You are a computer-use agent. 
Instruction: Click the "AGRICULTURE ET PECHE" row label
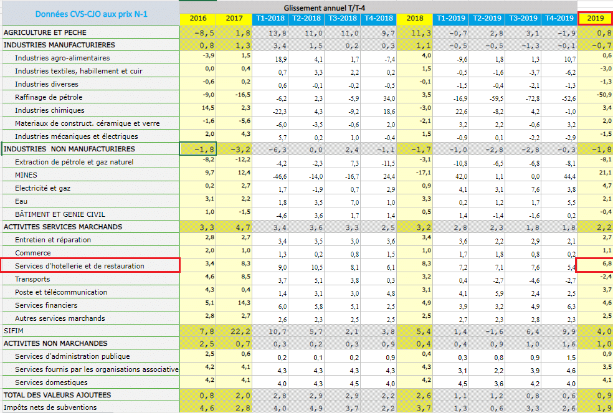(45, 32)
